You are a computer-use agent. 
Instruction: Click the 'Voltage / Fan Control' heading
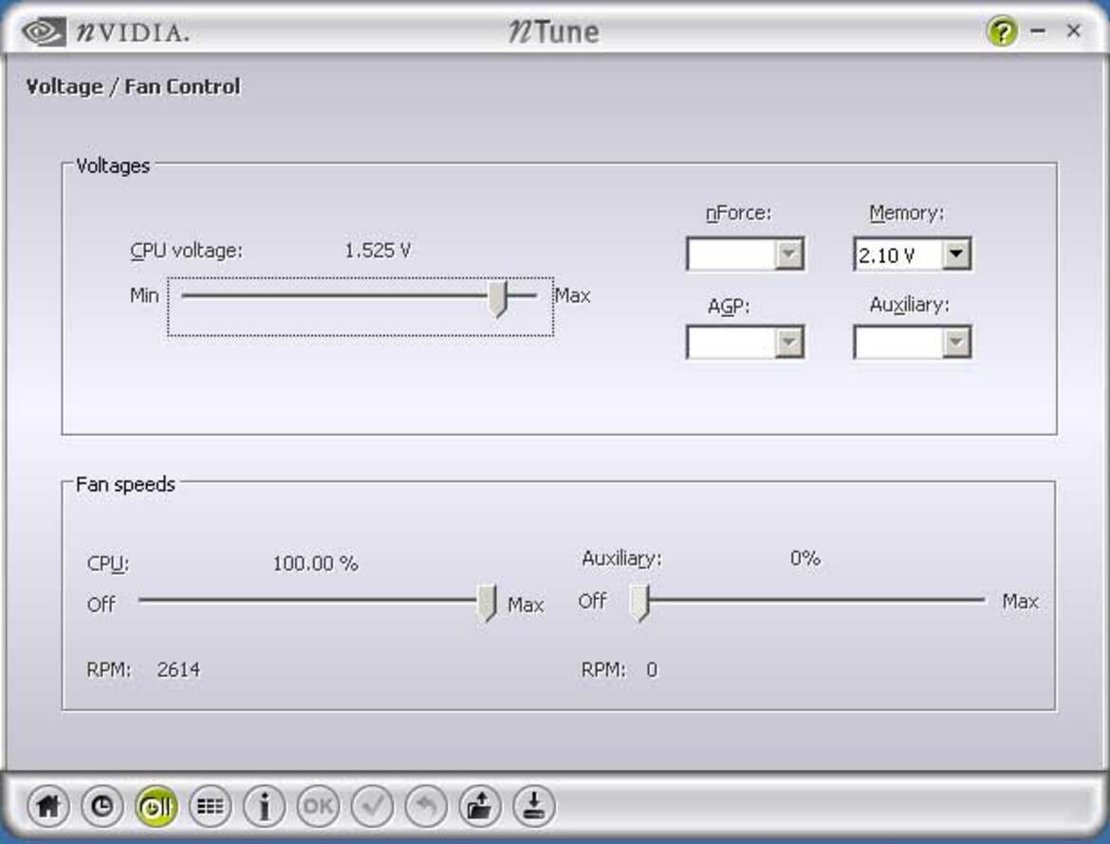(133, 86)
